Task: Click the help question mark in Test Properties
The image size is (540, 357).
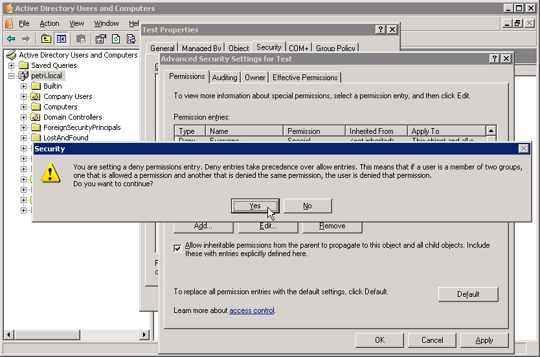Action: pyautogui.click(x=380, y=30)
